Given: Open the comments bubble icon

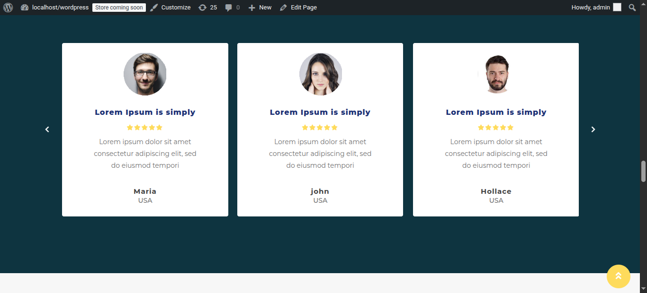Looking at the screenshot, I should 232,8.
